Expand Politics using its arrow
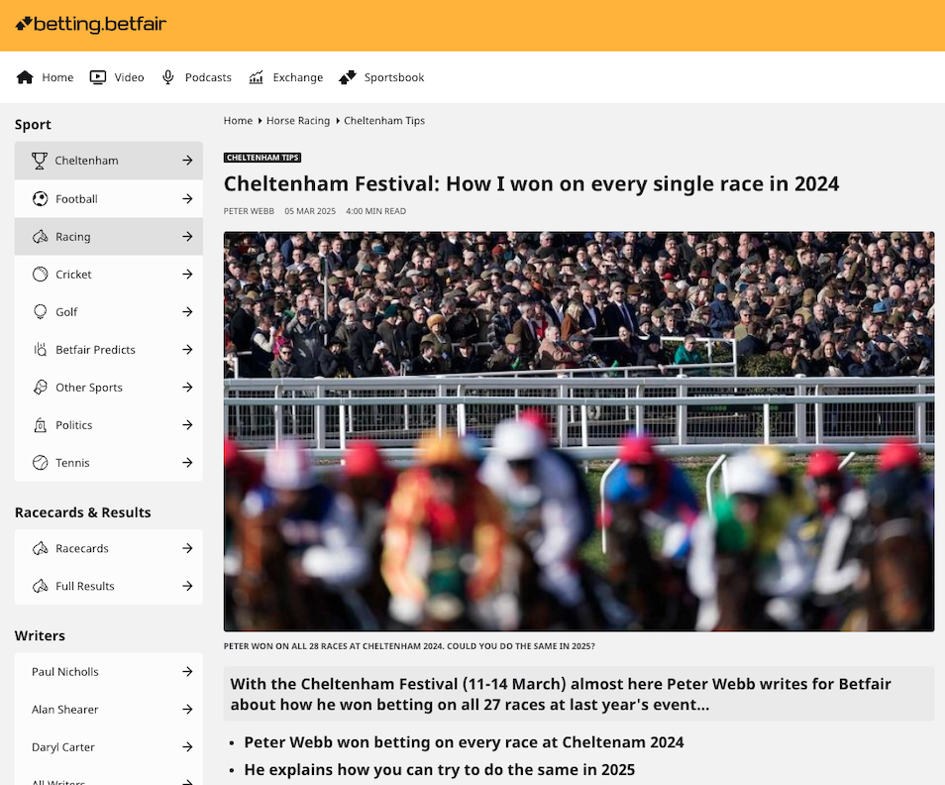Viewport: 945px width, 785px height. 187,425
